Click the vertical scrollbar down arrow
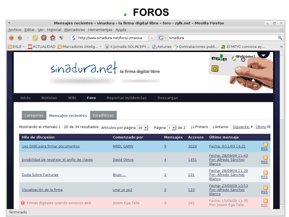Screen dimensions: 289x217 (282, 207)
